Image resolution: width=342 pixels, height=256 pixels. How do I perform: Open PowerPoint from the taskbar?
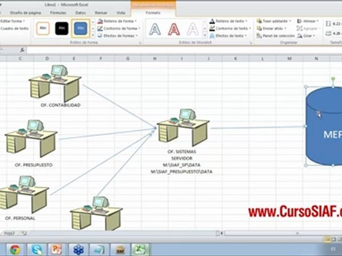(56, 250)
